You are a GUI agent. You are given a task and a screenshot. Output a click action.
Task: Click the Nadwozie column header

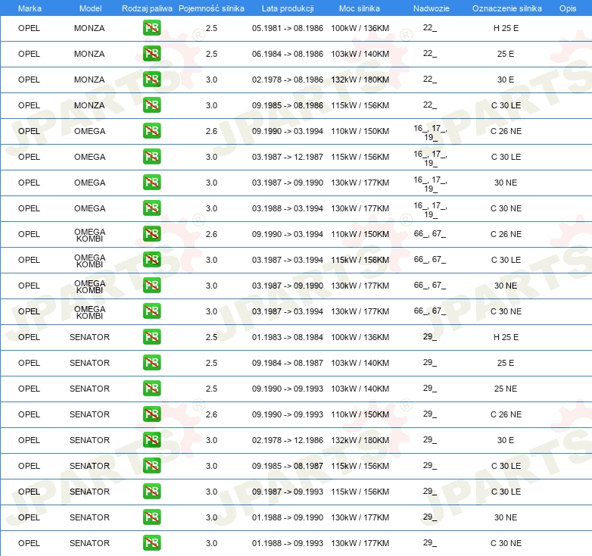tap(432, 8)
